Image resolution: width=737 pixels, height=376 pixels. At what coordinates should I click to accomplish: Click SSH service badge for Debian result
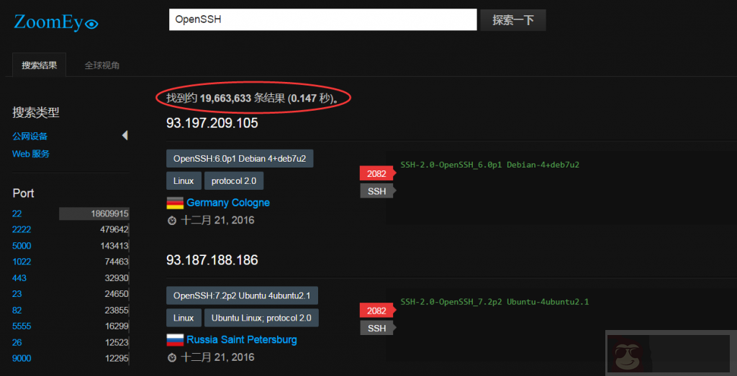point(377,191)
